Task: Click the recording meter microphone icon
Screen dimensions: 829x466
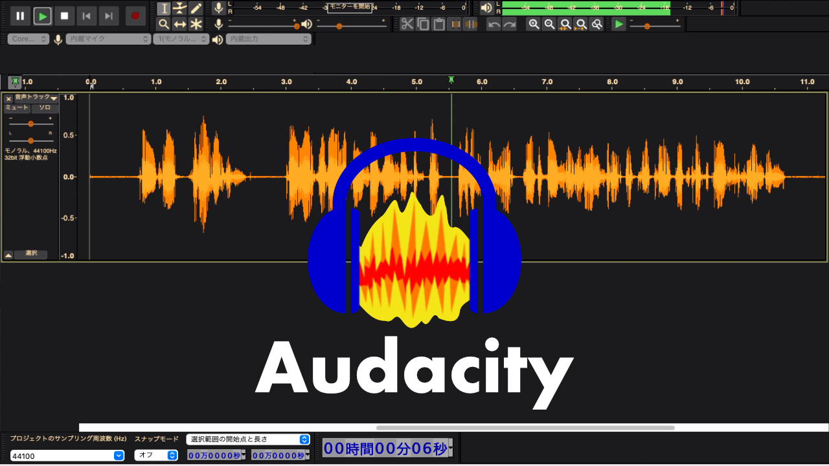Action: [219, 8]
